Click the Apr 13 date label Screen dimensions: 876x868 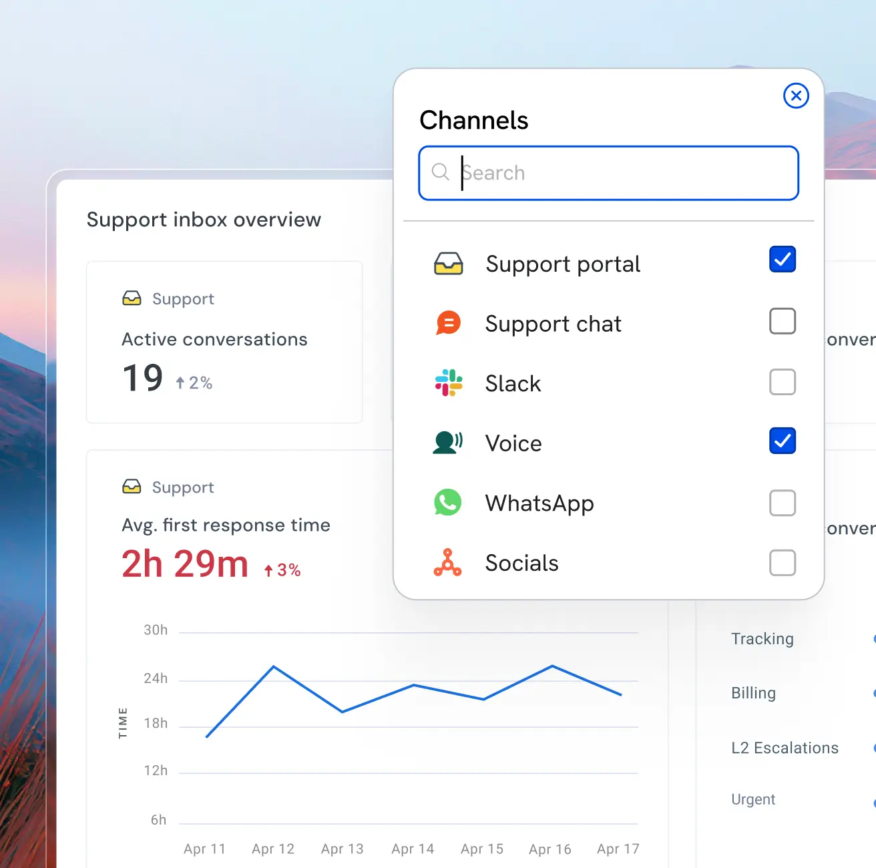[x=343, y=849]
